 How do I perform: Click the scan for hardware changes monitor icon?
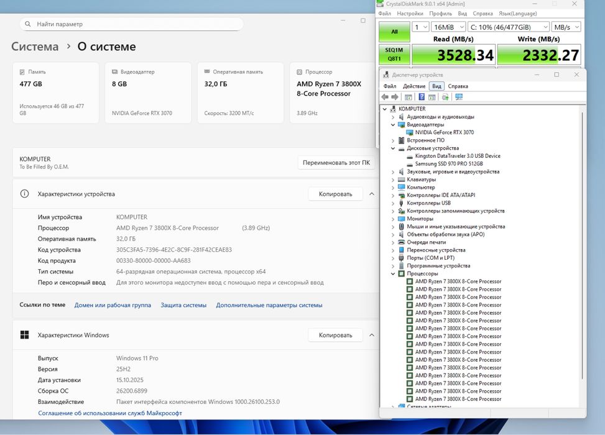(459, 97)
